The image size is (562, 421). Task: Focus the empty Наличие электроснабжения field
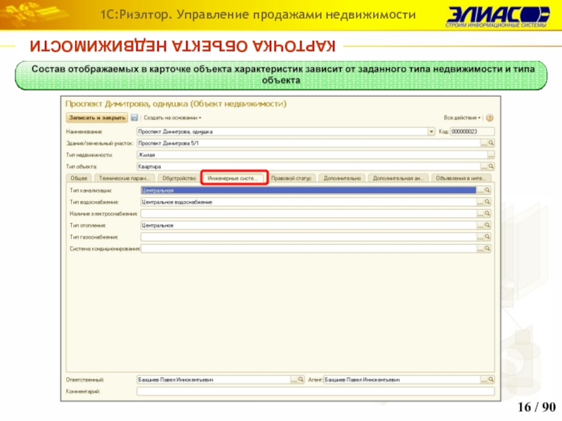[308, 213]
